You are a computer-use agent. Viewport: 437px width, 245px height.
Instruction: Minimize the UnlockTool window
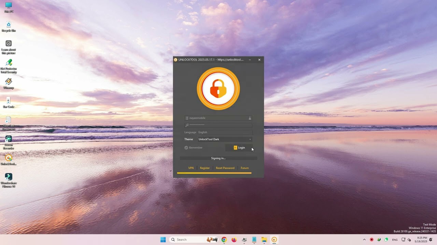(x=250, y=60)
